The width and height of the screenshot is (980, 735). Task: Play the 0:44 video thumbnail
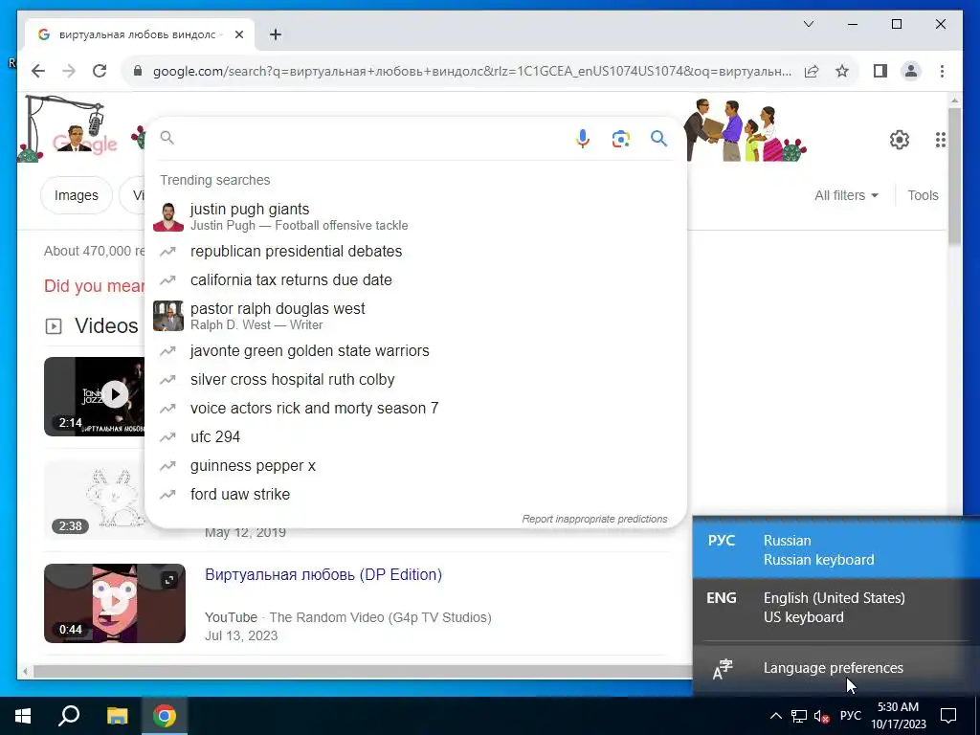pos(115,603)
